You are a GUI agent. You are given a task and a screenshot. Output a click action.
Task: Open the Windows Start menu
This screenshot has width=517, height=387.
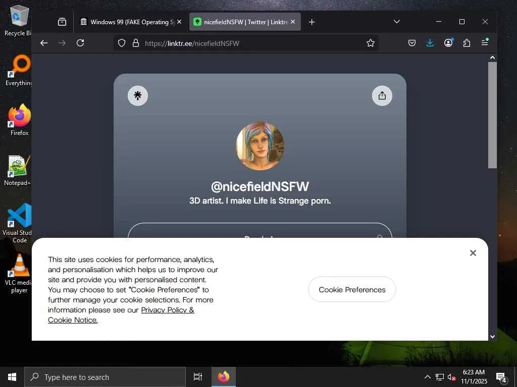(x=12, y=377)
